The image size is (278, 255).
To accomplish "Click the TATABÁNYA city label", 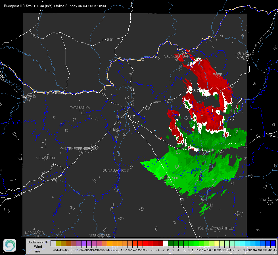I will coord(80,108).
